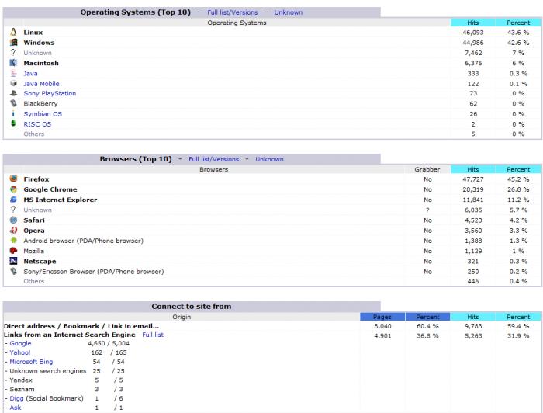Click the Unknown search engines entry

pyautogui.click(x=48, y=371)
